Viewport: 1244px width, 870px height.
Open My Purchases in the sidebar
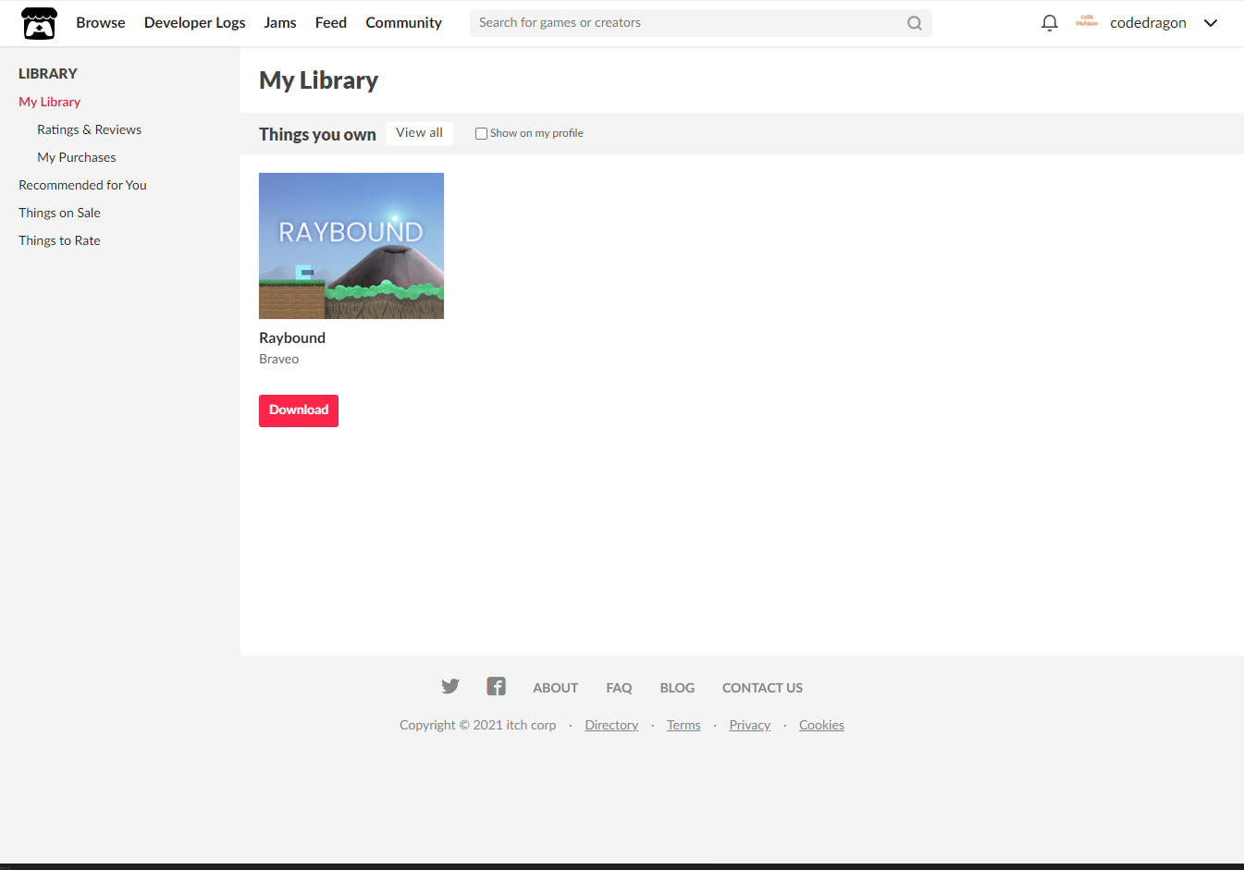(x=77, y=157)
